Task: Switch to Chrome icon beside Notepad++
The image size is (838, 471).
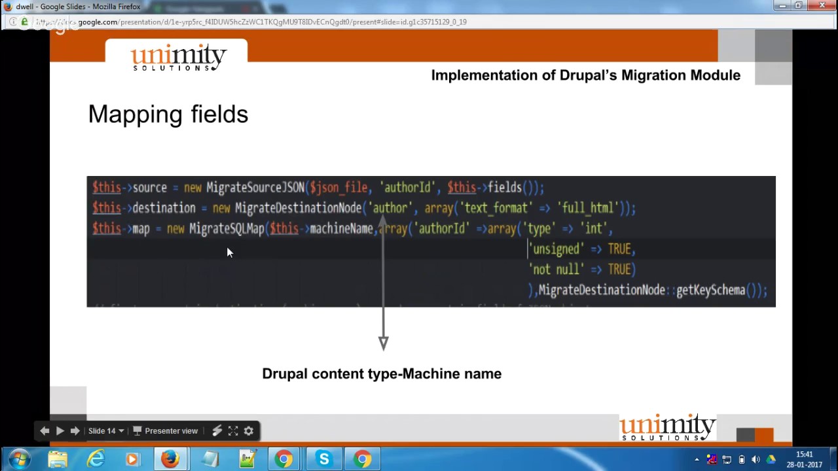Action: (284, 459)
